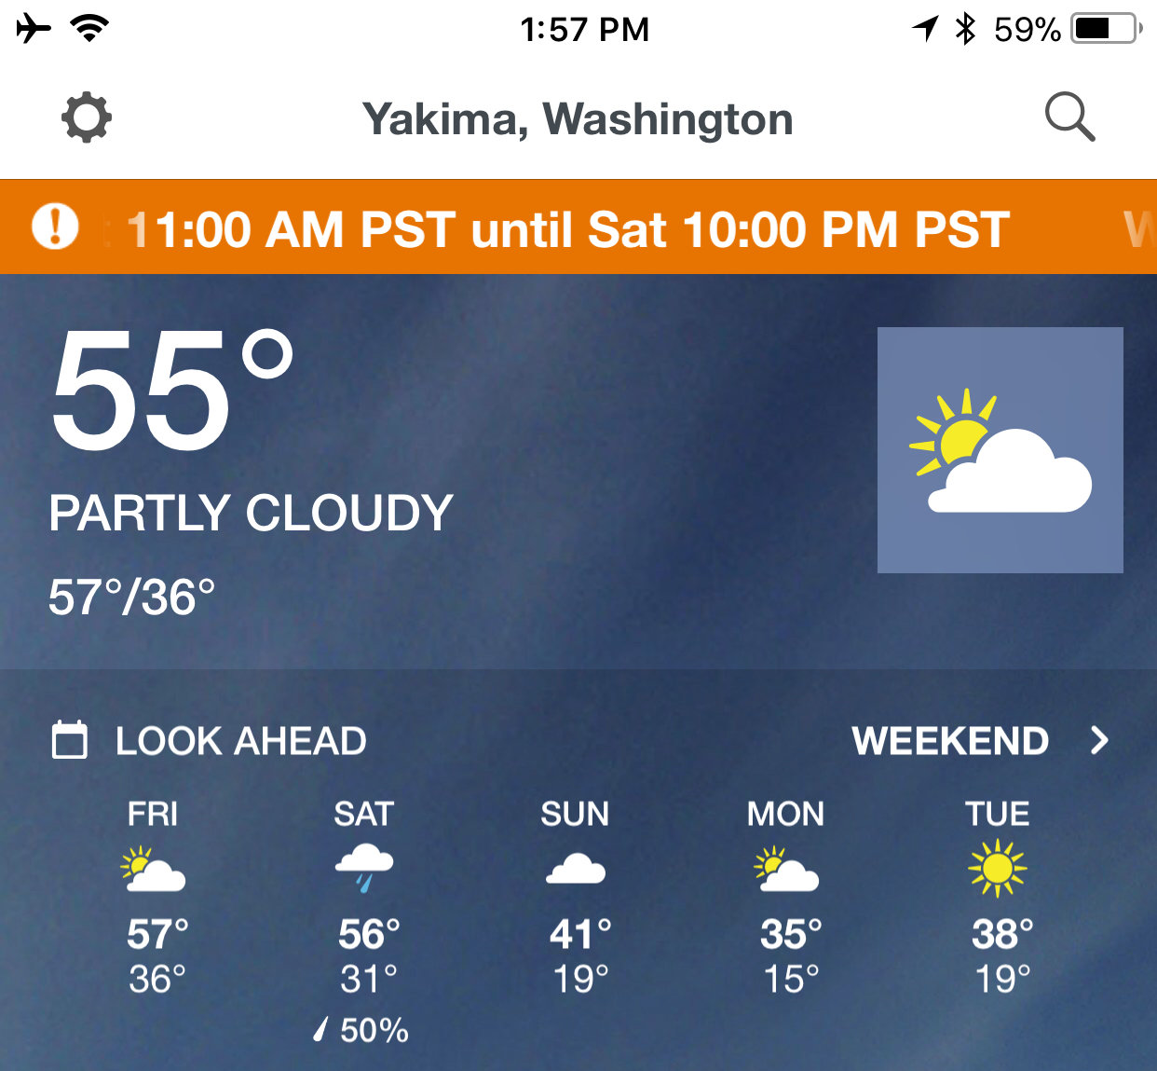Tap Monday's partly sunny forecast icon

786,869
